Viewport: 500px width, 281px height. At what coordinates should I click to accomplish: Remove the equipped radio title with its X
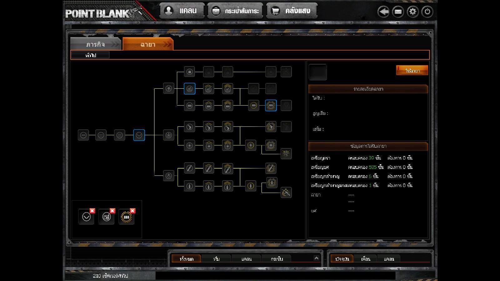click(x=112, y=211)
